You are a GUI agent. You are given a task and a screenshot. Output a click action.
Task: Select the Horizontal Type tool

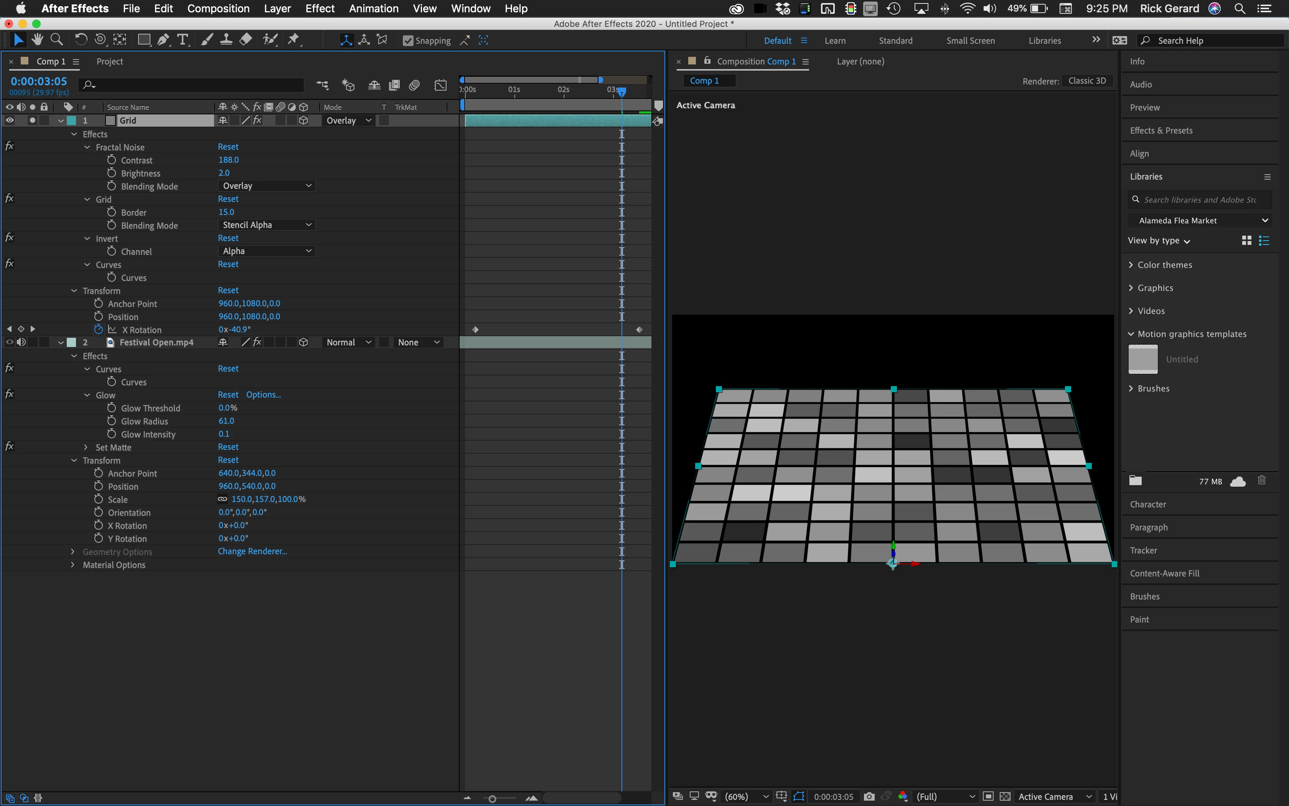click(183, 40)
